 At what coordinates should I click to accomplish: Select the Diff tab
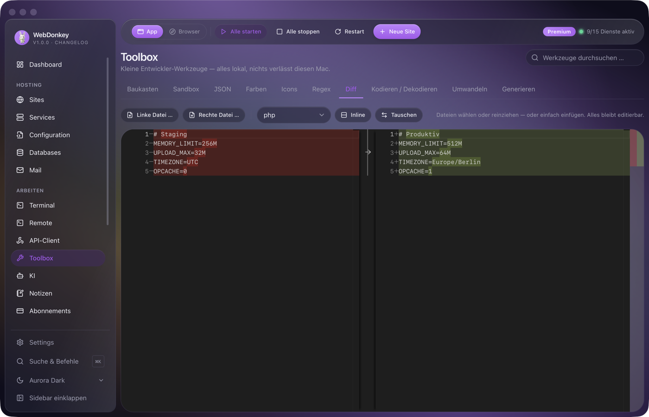click(351, 89)
